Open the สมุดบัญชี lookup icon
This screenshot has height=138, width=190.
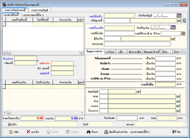[139, 92]
